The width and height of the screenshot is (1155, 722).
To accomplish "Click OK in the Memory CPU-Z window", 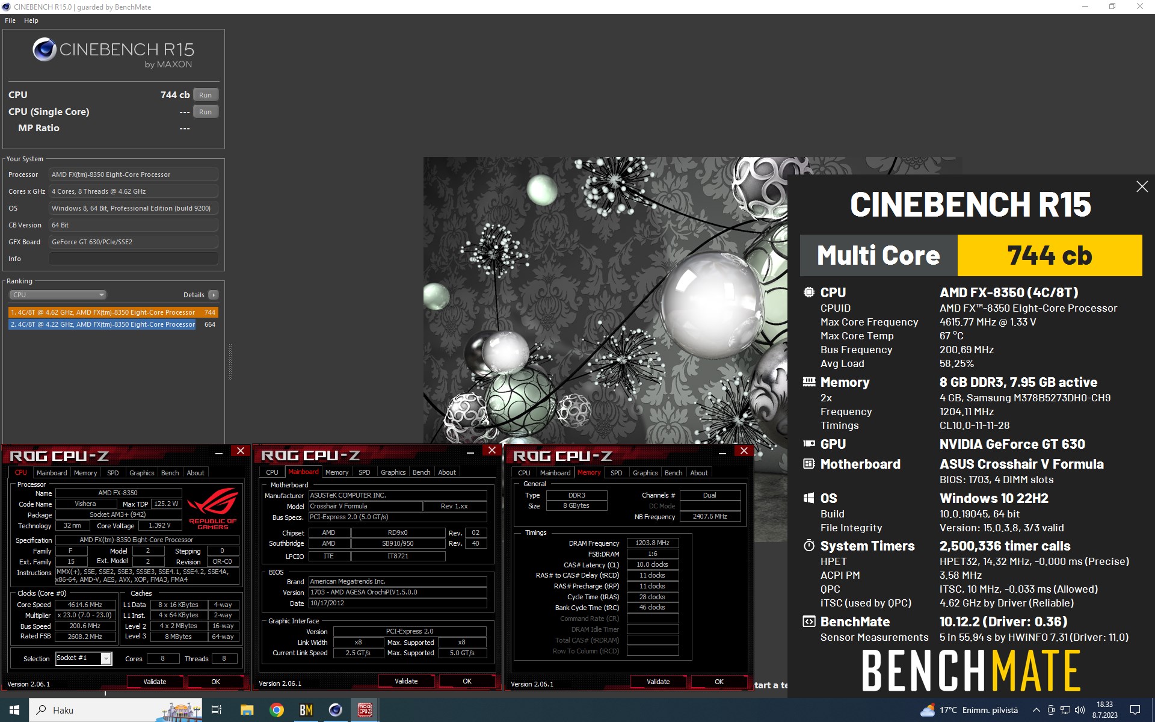I will (x=719, y=682).
